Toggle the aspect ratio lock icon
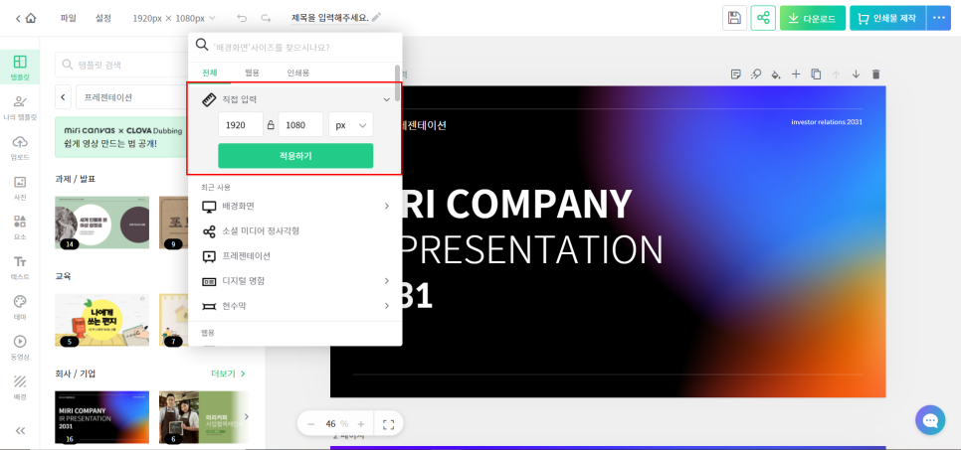Image resolution: width=961 pixels, height=450 pixels. pos(271,125)
